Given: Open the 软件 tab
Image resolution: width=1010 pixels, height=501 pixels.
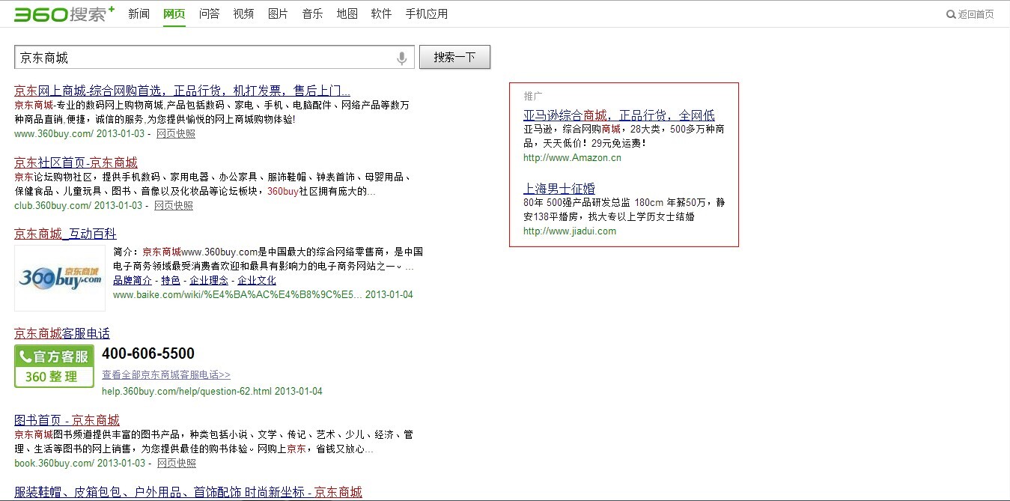Looking at the screenshot, I should coord(381,13).
